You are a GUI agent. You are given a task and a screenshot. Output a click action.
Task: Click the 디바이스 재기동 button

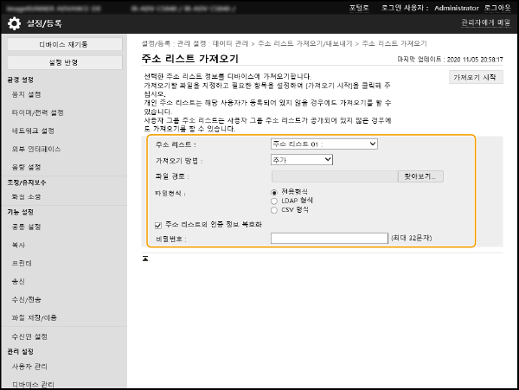pos(63,44)
